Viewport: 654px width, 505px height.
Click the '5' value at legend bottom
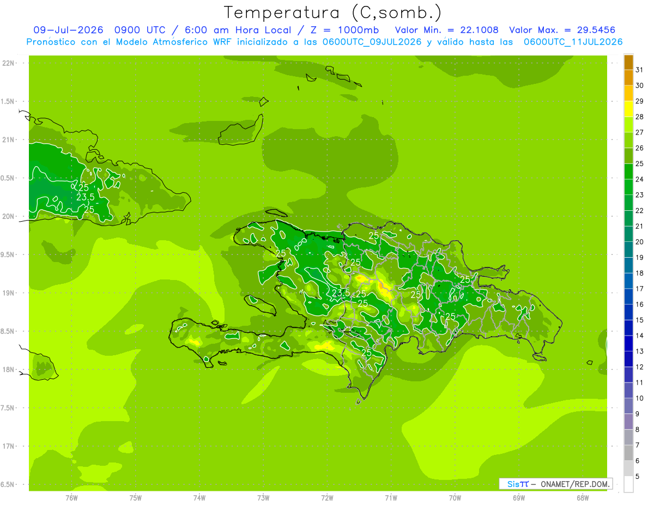tap(638, 476)
